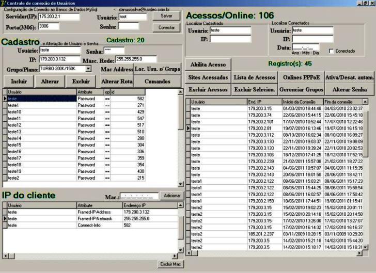
Task: Click scroll-right arrow of access list
Action: 359,253
